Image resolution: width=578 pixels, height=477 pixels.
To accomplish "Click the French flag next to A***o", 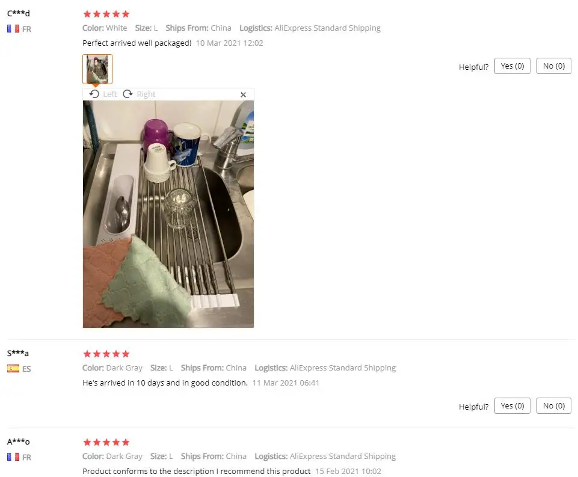I will coord(13,457).
